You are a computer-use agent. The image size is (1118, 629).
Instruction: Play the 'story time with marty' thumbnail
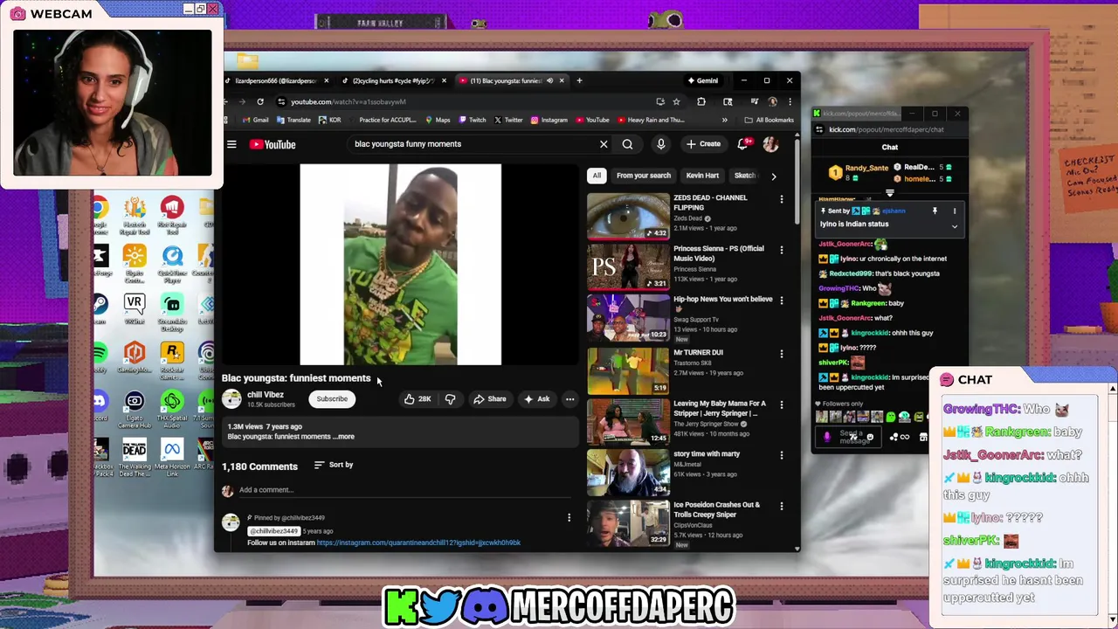pos(628,472)
